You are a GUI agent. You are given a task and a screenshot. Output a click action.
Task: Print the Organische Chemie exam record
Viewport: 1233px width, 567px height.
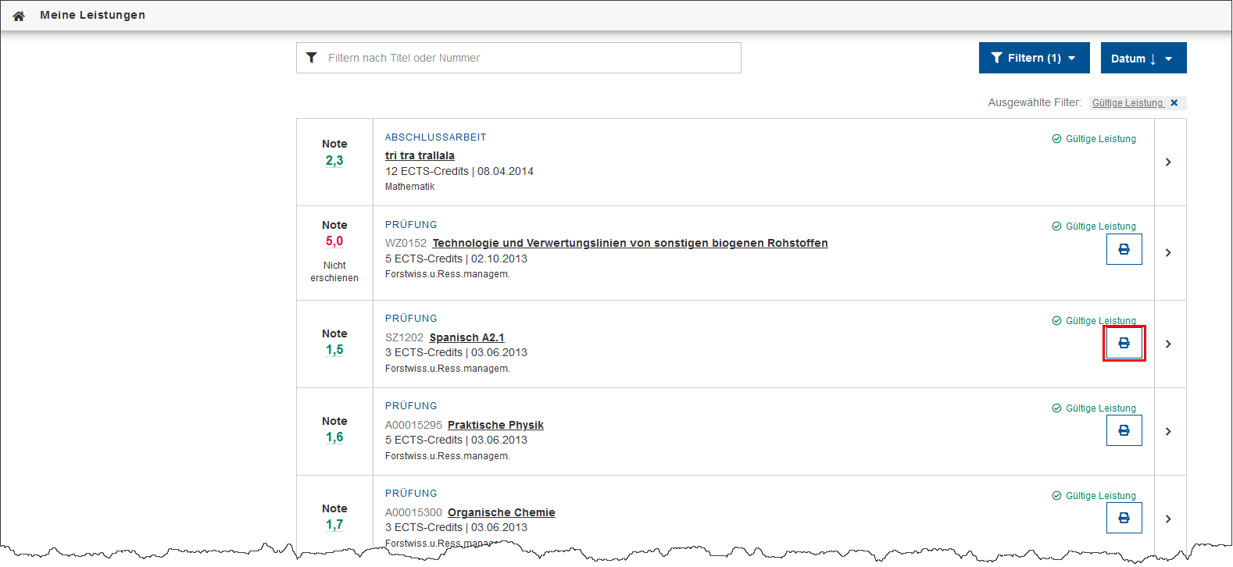click(1124, 518)
